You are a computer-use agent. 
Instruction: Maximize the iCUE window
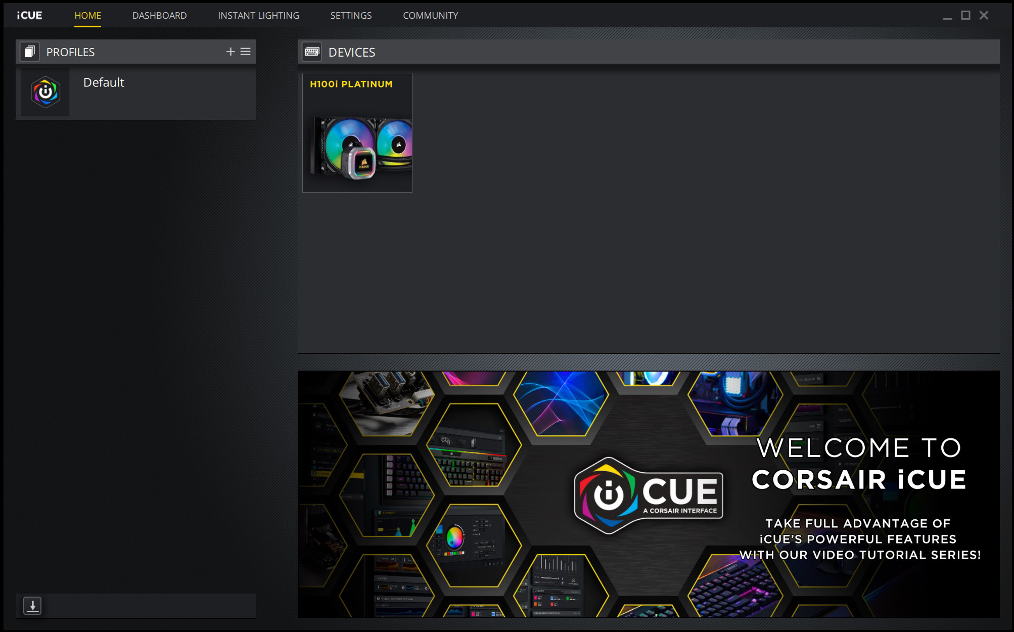(965, 15)
